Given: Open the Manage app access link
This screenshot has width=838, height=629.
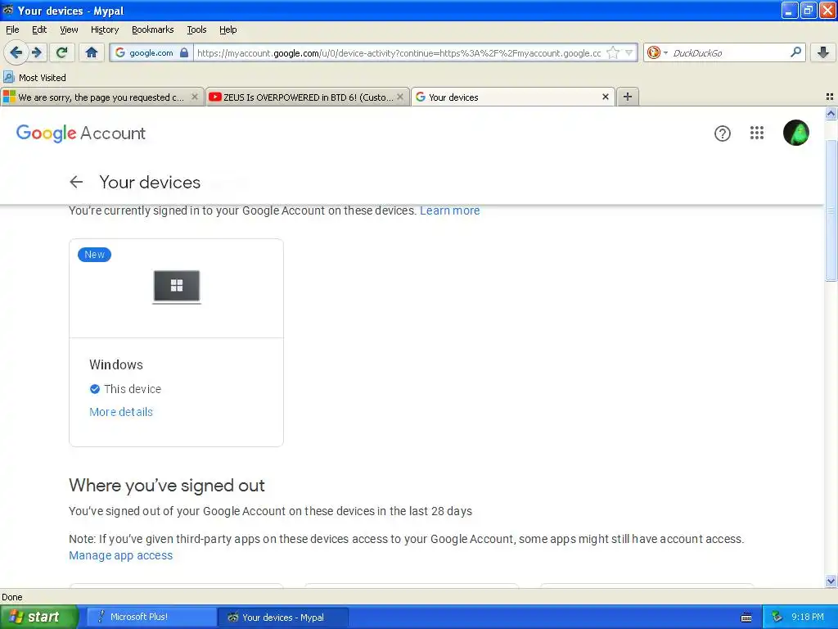Looking at the screenshot, I should point(121,555).
